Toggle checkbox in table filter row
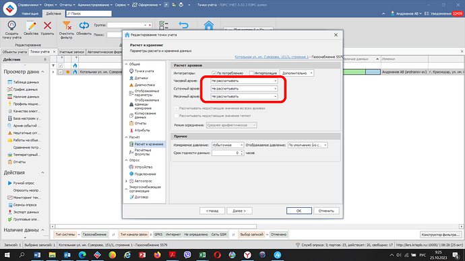The height and width of the screenshot is (261, 465). tap(61, 65)
